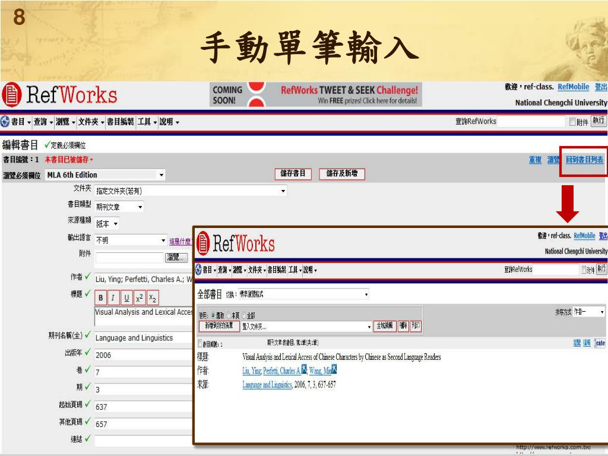
Task: Open the 回到書目列表 link
Action: click(584, 160)
